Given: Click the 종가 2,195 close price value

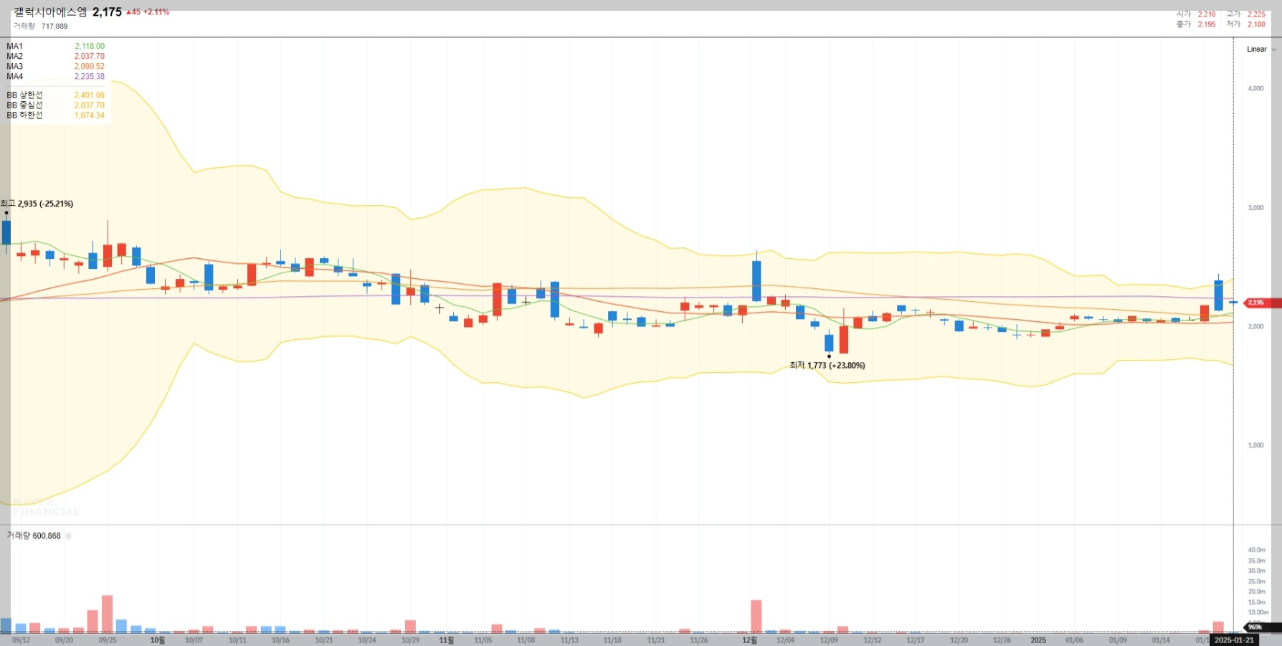Looking at the screenshot, I should tap(1207, 24).
